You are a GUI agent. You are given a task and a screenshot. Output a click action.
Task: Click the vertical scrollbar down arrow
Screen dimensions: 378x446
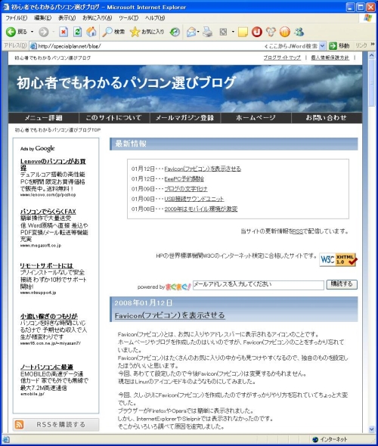pos(371,429)
